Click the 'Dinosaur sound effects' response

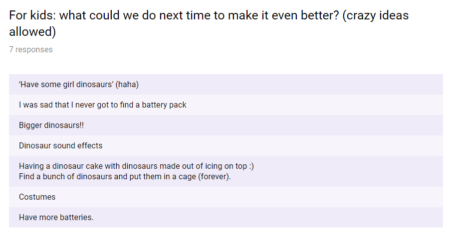[60, 146]
